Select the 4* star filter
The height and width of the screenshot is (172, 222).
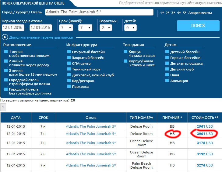click(179, 13)
